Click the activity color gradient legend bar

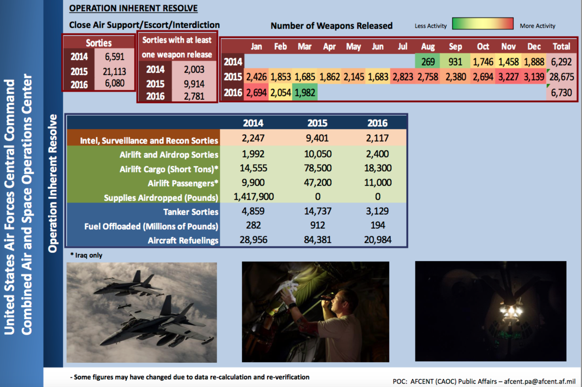click(483, 24)
